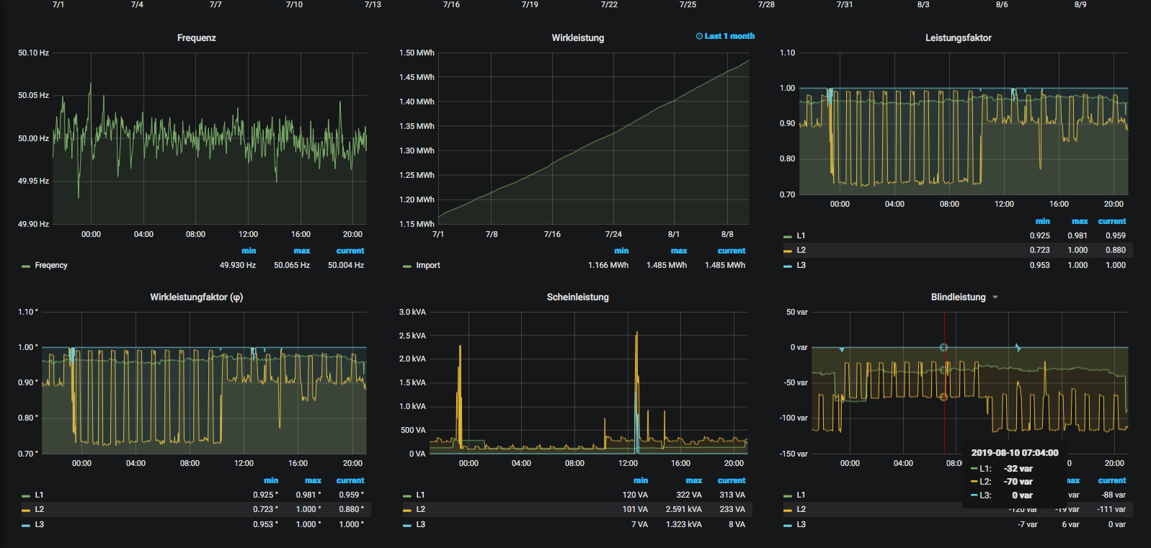Click the Leistungsfaktor panel title
The height and width of the screenshot is (548, 1151).
[x=958, y=38]
